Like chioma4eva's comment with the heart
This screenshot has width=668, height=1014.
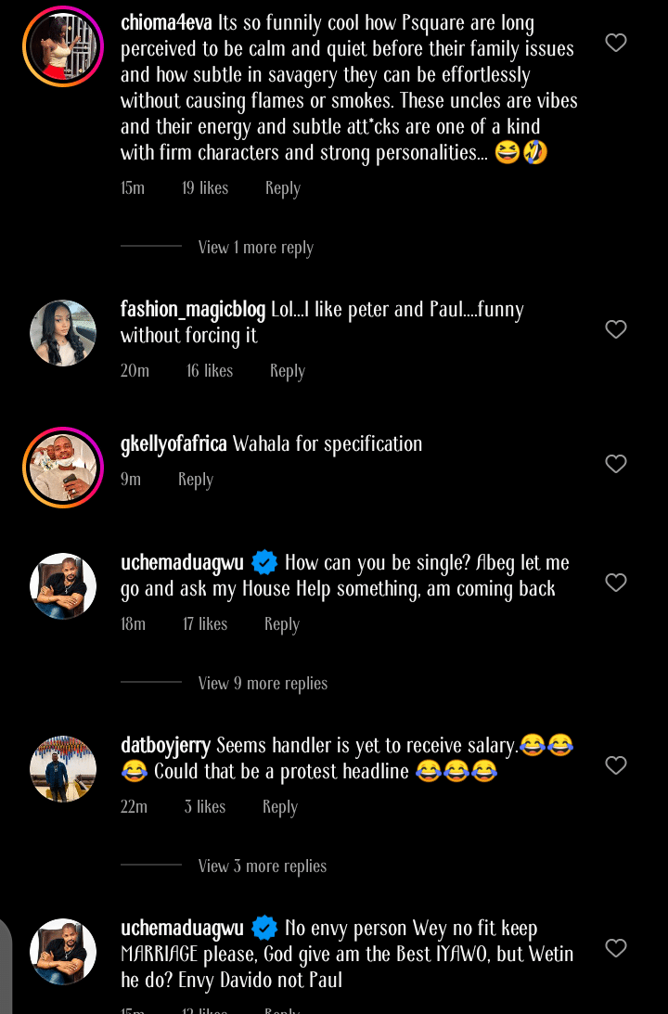tap(616, 43)
